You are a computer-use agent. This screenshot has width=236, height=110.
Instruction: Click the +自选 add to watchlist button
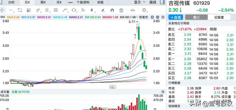pyautogui.click(x=176, y=17)
